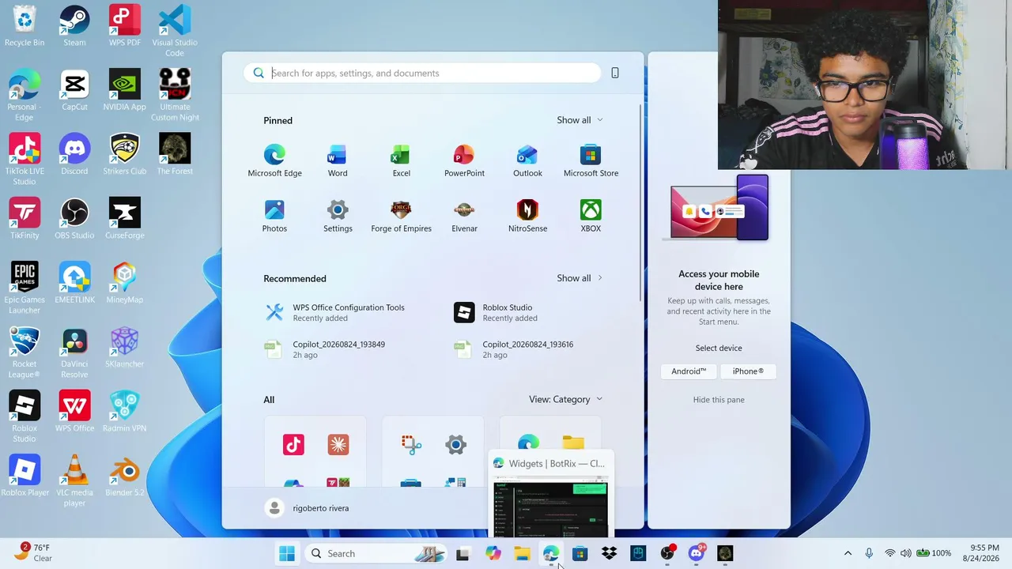Open the TikTok icon in the All section
This screenshot has height=569, width=1012.
pyautogui.click(x=293, y=445)
